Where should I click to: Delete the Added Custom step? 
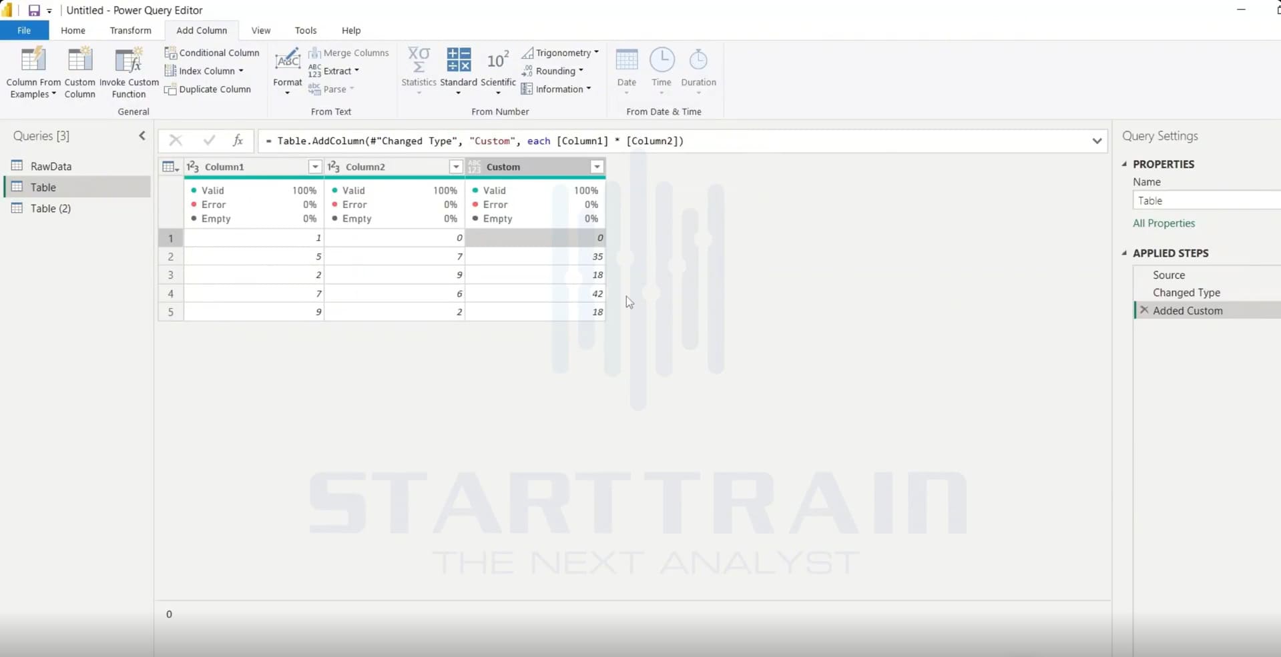click(1144, 310)
